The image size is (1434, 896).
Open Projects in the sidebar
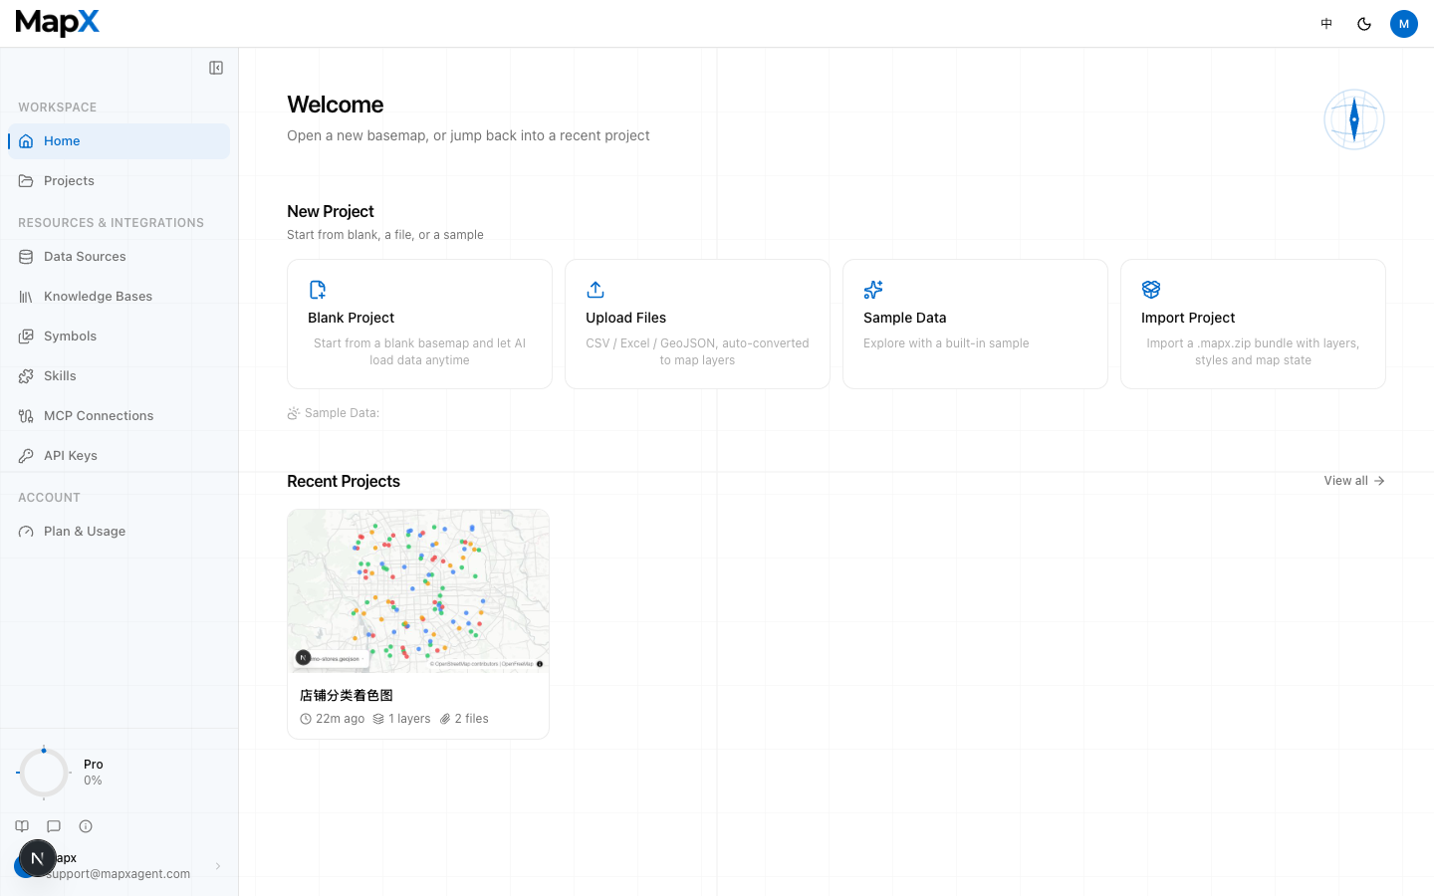coord(119,181)
